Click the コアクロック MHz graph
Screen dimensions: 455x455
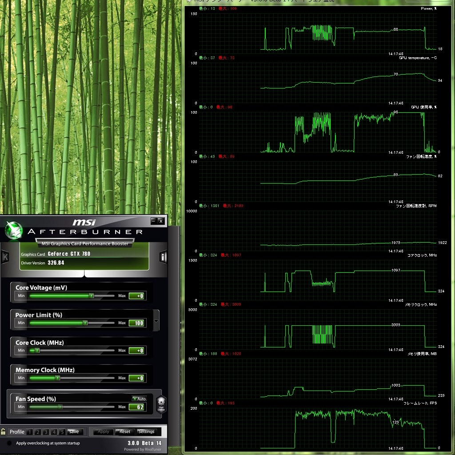pyautogui.click(x=318, y=280)
